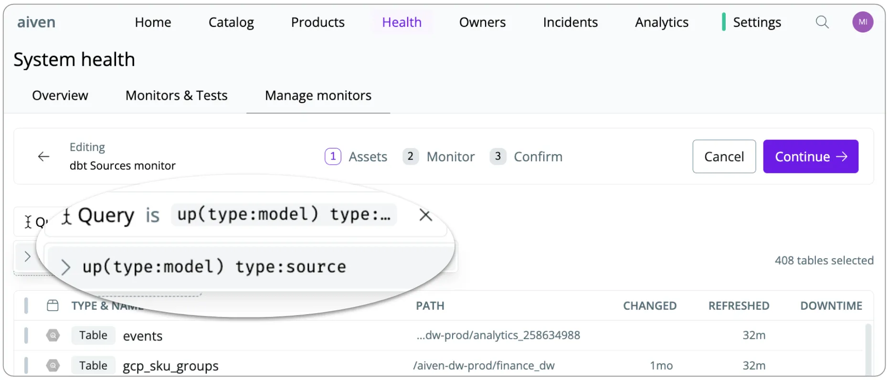The height and width of the screenshot is (380, 888).
Task: Sort by the PATH column header
Action: (430, 306)
